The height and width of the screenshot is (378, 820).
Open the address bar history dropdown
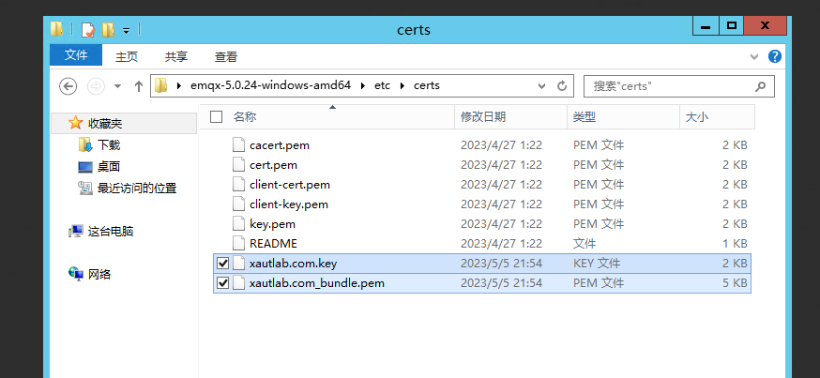[541, 86]
